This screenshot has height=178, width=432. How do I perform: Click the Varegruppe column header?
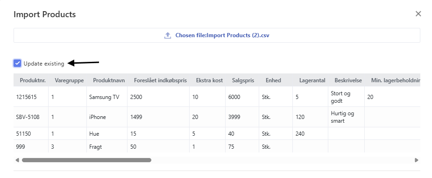(69, 80)
